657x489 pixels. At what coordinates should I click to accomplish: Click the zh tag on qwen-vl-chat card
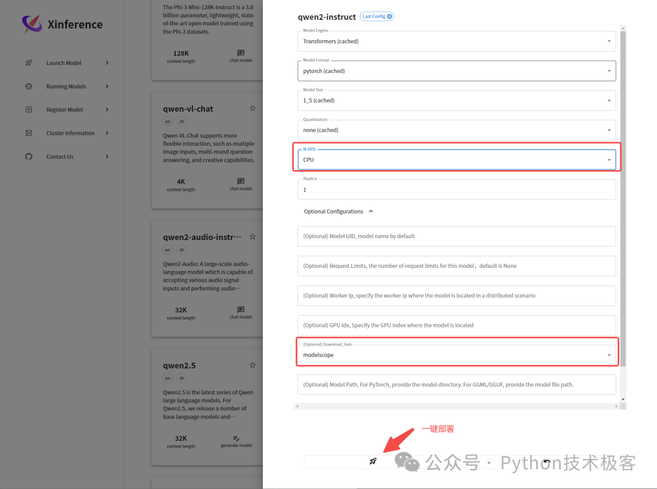coord(181,121)
